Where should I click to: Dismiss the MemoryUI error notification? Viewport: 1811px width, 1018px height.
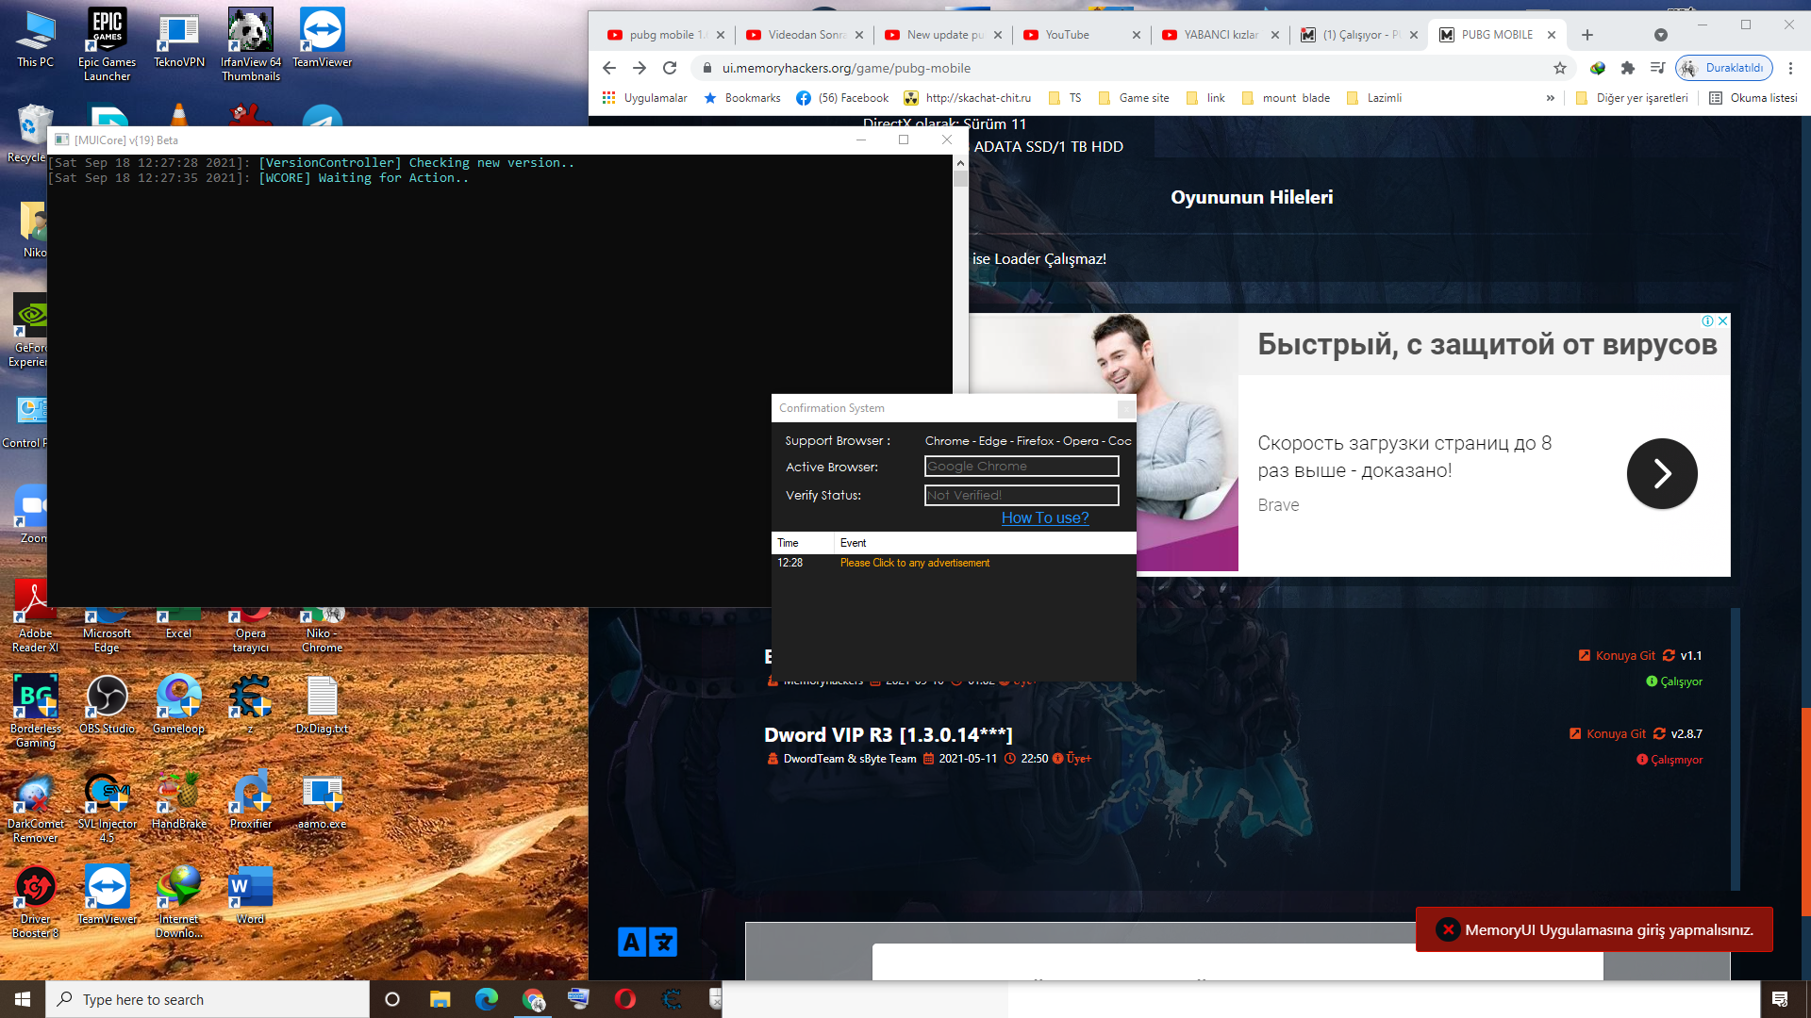click(1448, 929)
